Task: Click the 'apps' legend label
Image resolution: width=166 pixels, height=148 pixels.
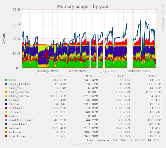Action: [x=13, y=80]
